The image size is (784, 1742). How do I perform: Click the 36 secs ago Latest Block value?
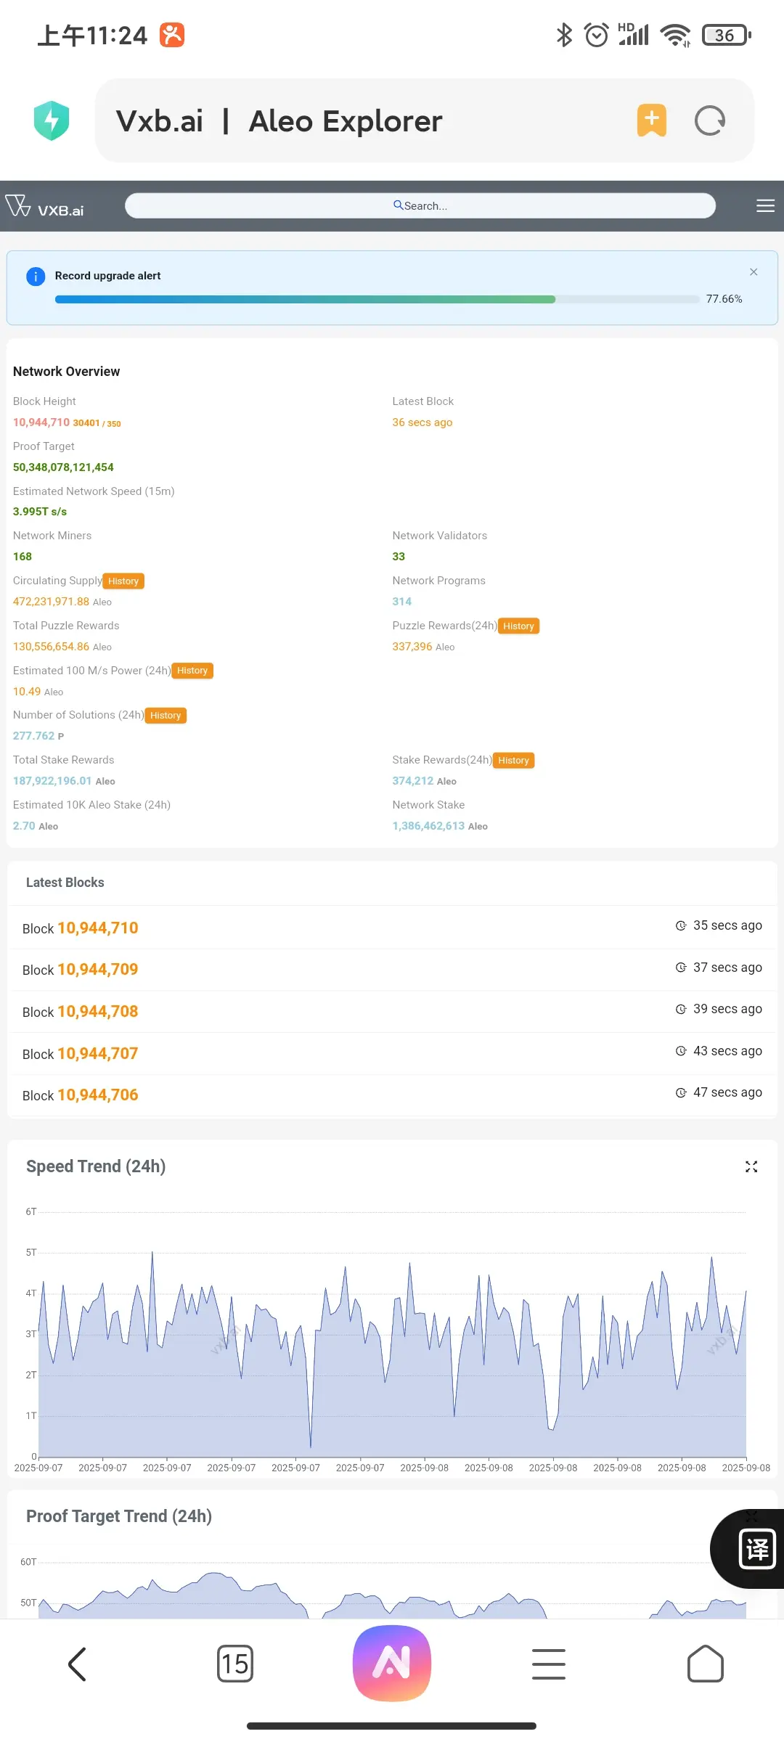(422, 422)
